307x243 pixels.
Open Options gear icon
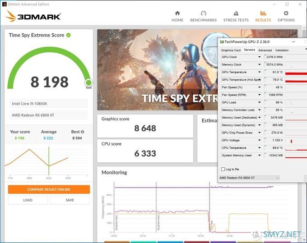(x=286, y=13)
